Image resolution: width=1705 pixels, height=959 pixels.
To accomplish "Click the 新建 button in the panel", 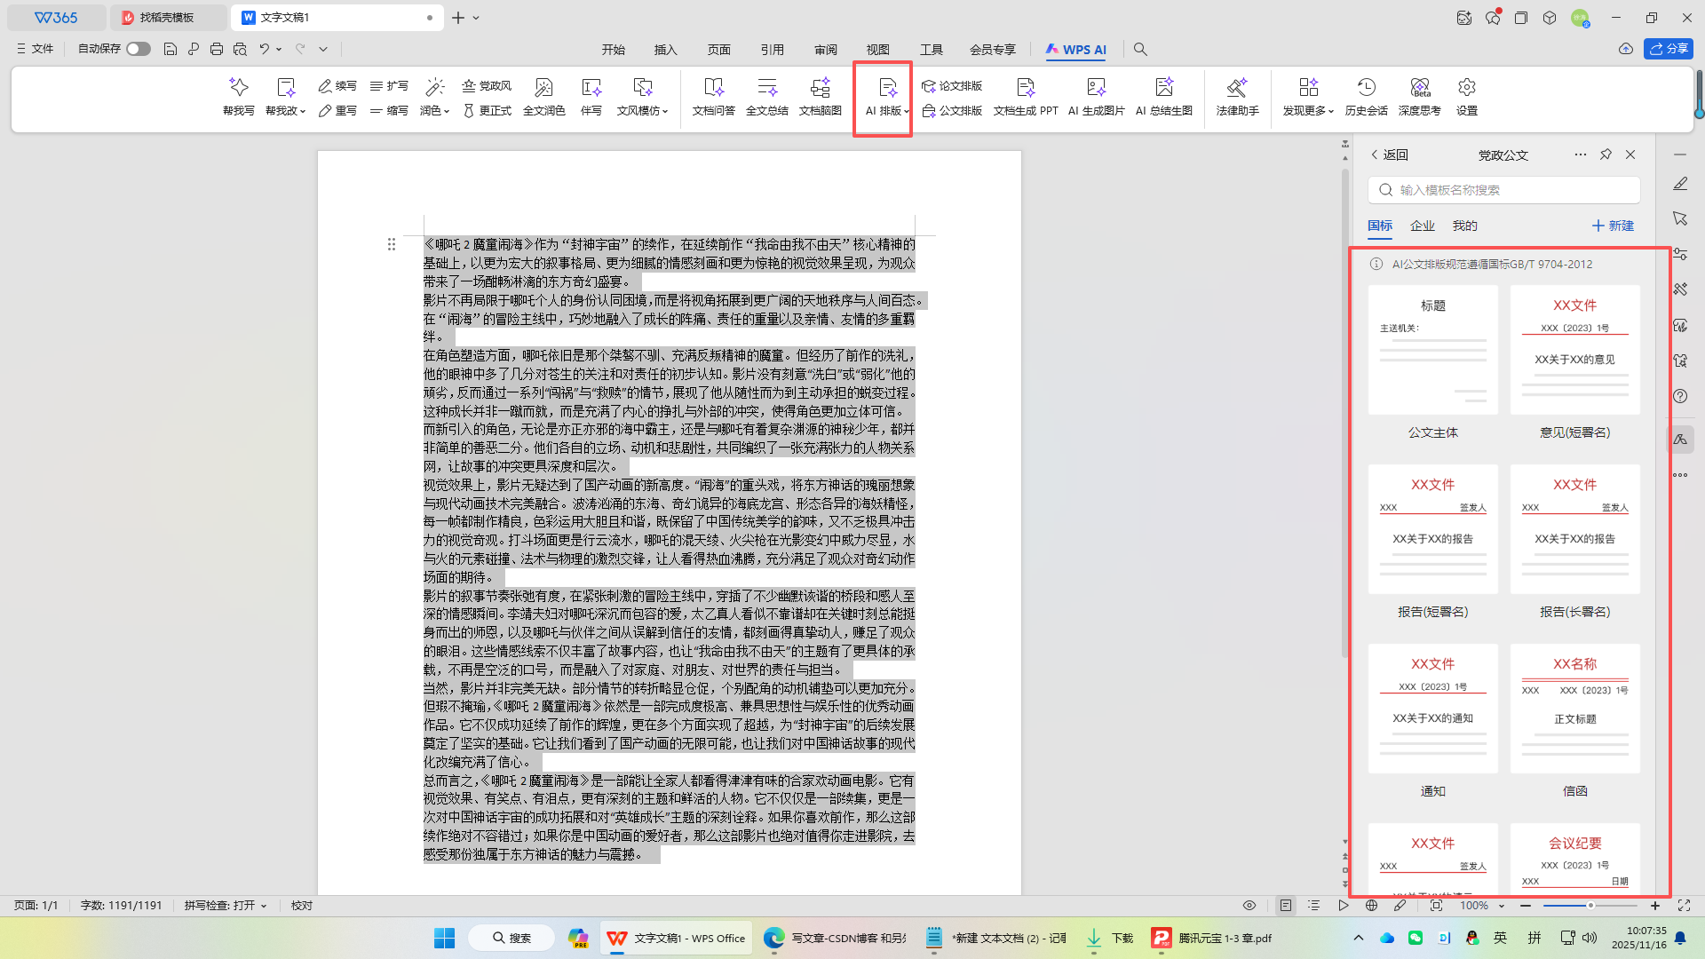I will point(1613,226).
